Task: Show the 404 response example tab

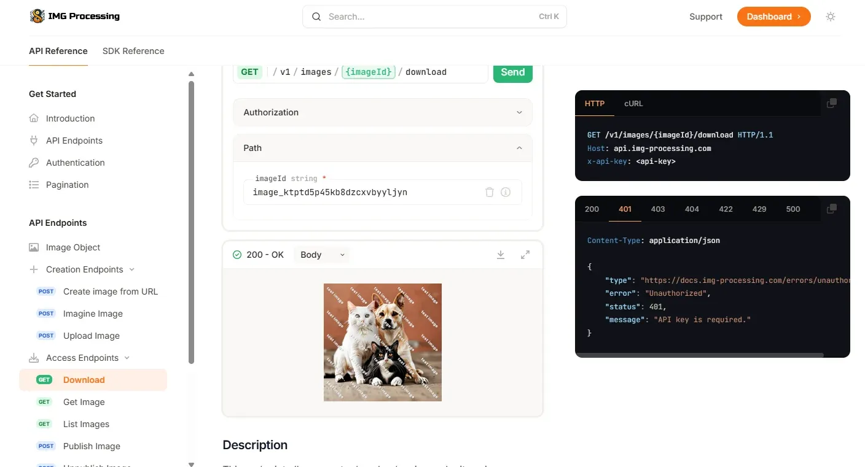Action: tap(692, 209)
